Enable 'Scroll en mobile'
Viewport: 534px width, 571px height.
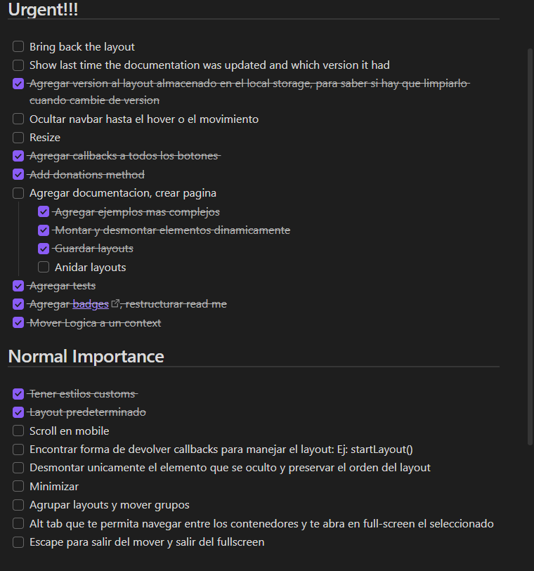tap(18, 431)
